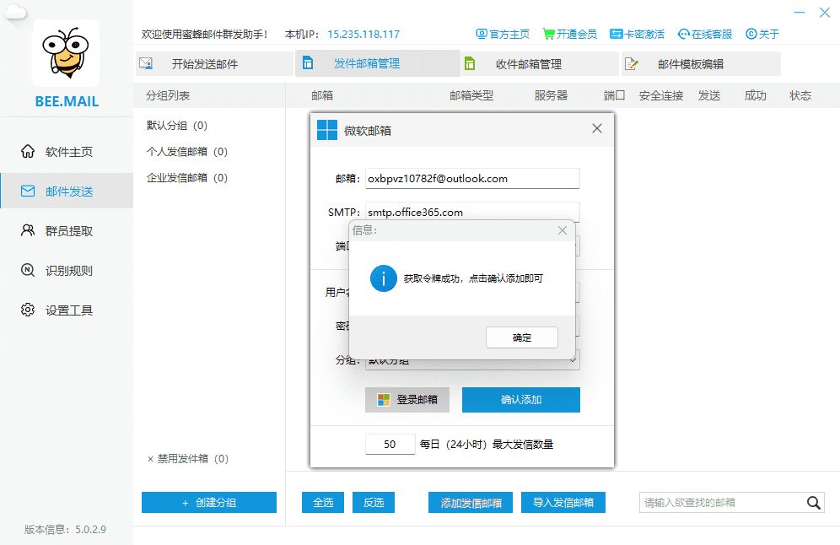Click the daily max send count field 50

click(390, 445)
